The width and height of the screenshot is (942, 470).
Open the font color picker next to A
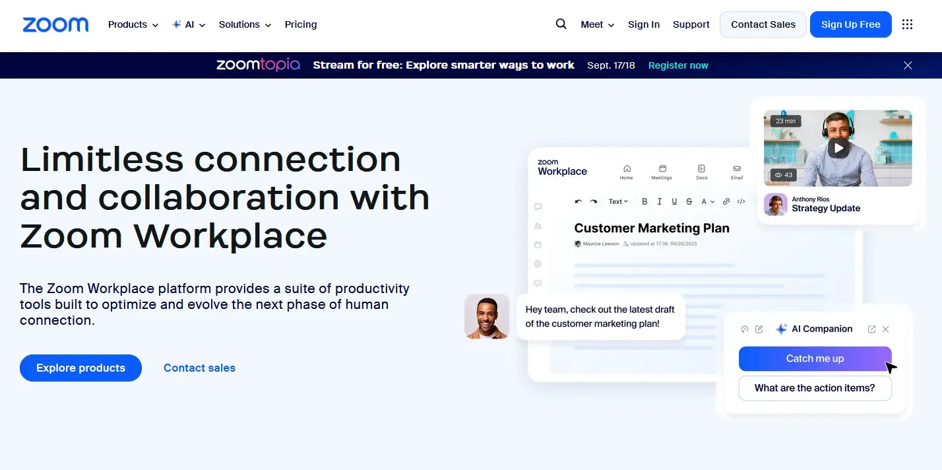(x=706, y=201)
